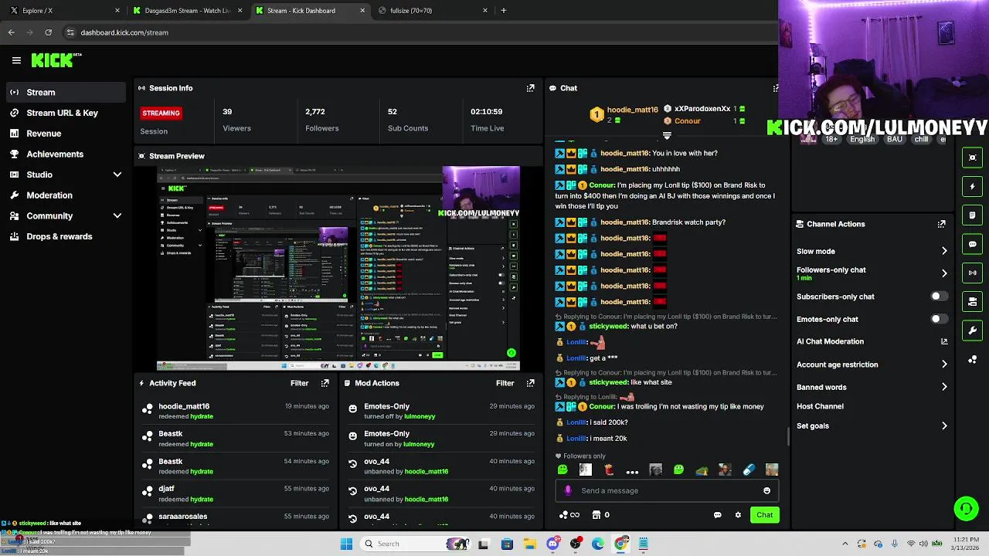
Task: Pop out the Channel Actions panel
Action: tap(941, 224)
